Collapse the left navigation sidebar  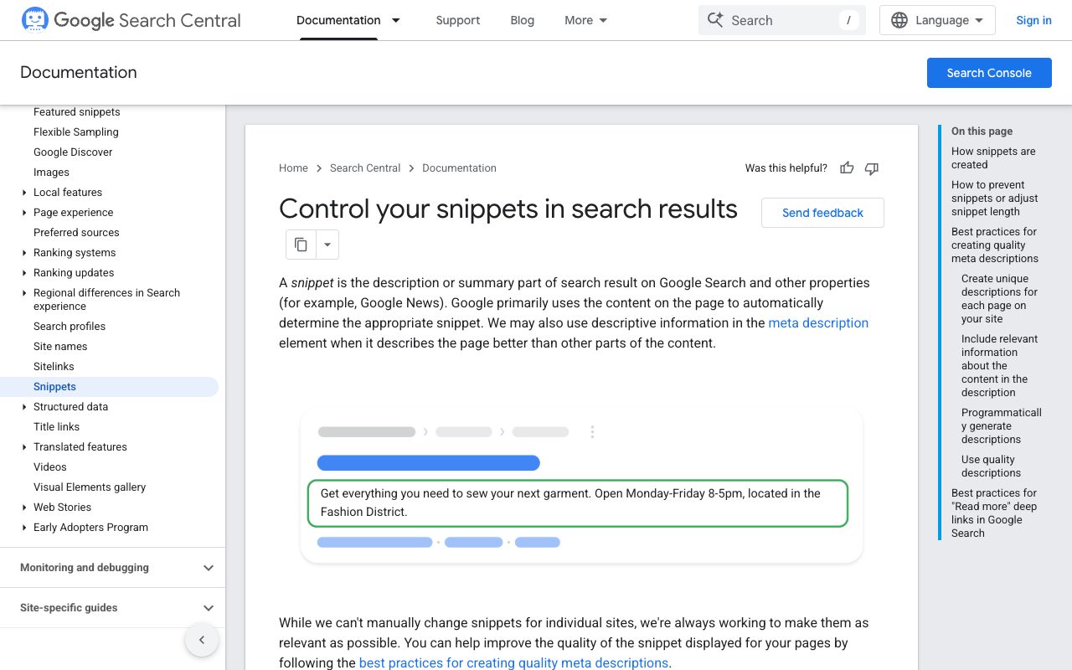(x=202, y=641)
